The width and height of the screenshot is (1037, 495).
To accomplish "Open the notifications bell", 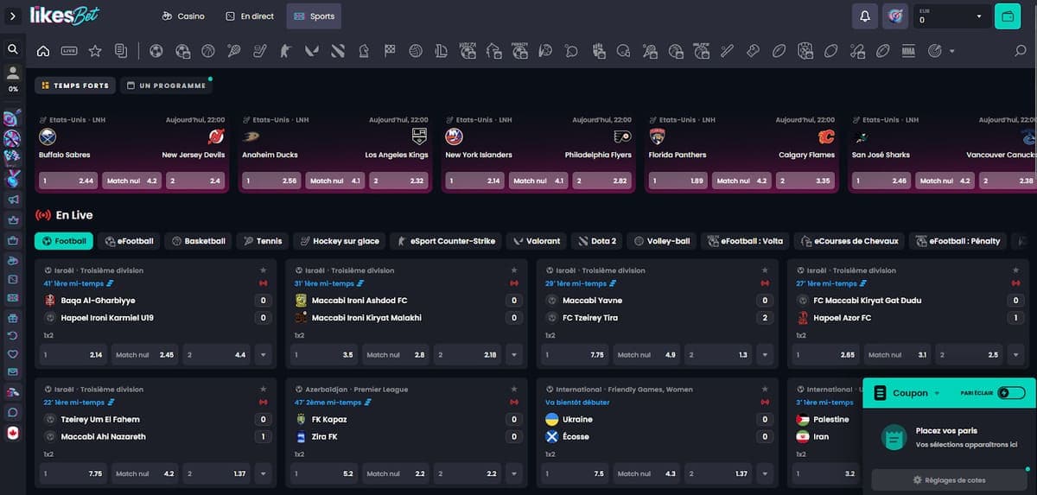I will click(x=864, y=16).
